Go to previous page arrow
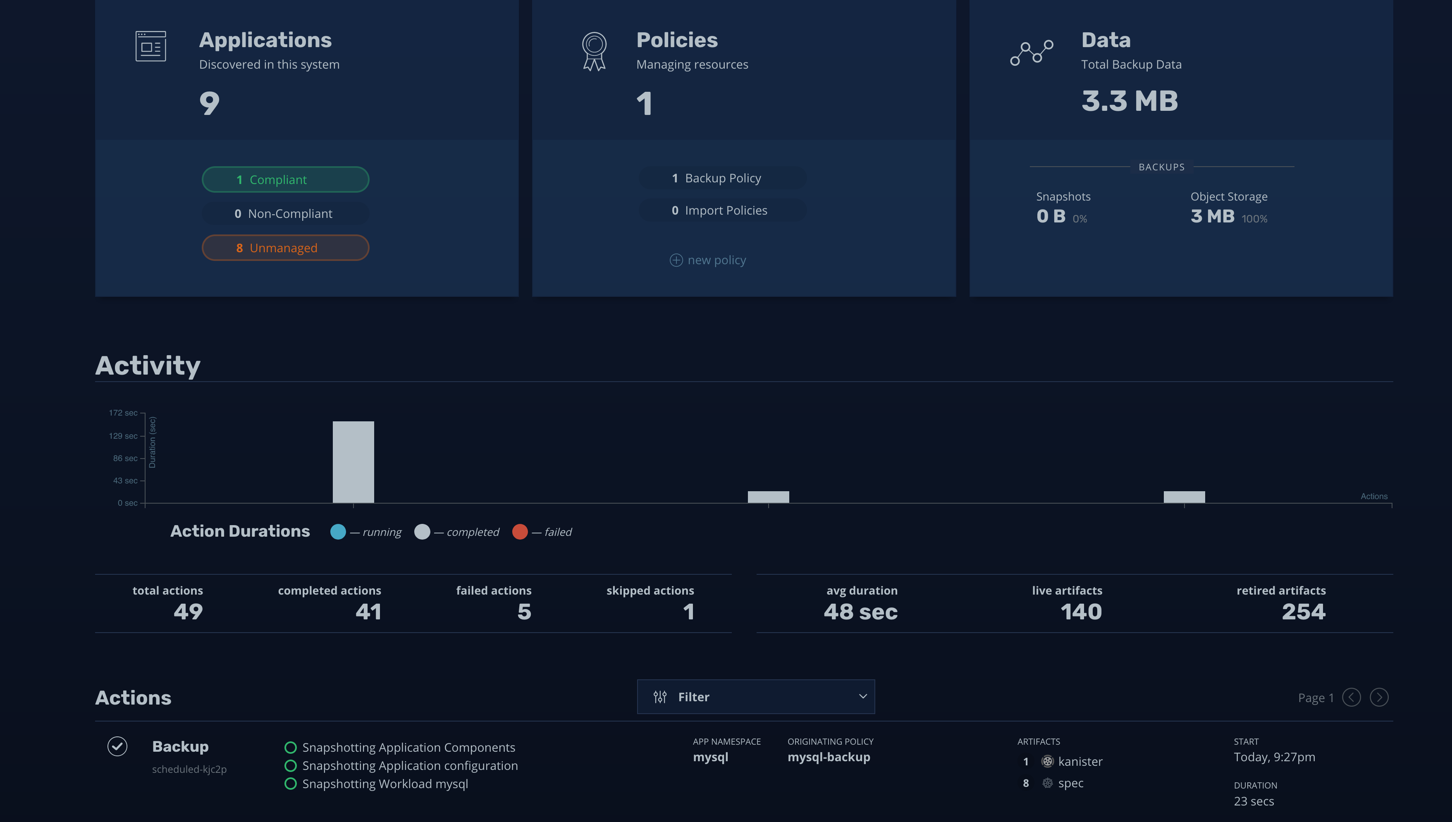The image size is (1452, 822). click(x=1351, y=697)
